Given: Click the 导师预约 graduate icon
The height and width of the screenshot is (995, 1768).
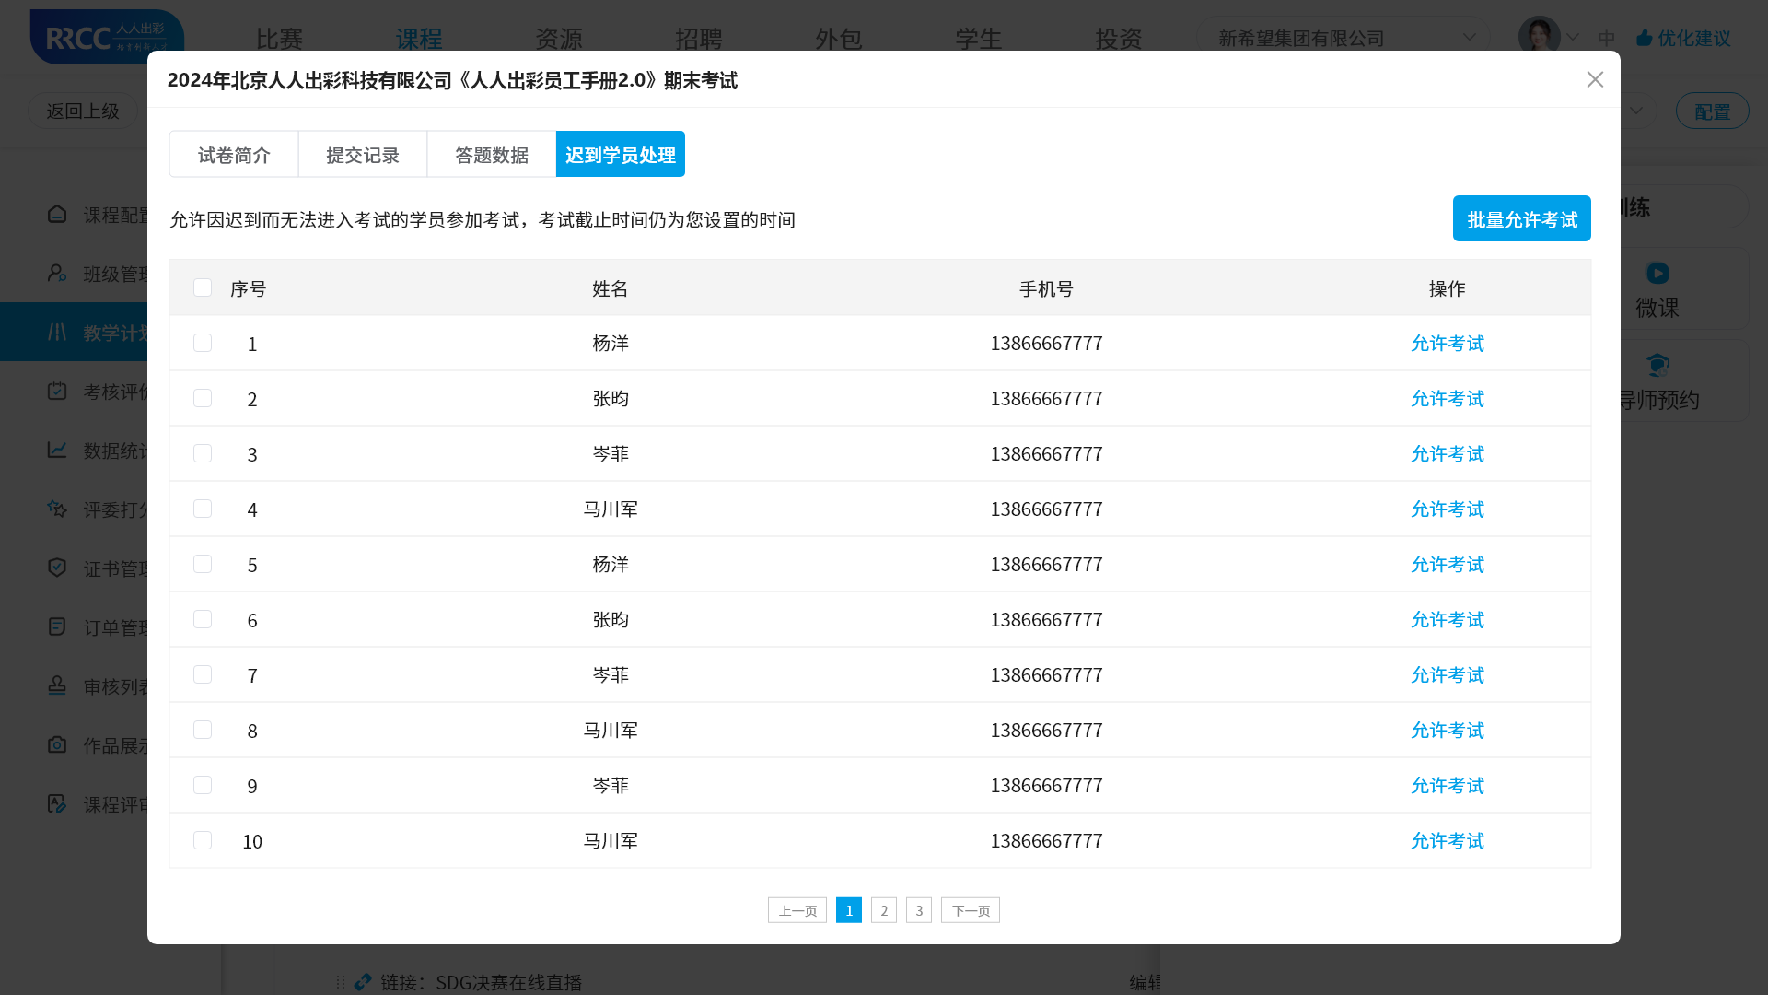Looking at the screenshot, I should coord(1657,365).
